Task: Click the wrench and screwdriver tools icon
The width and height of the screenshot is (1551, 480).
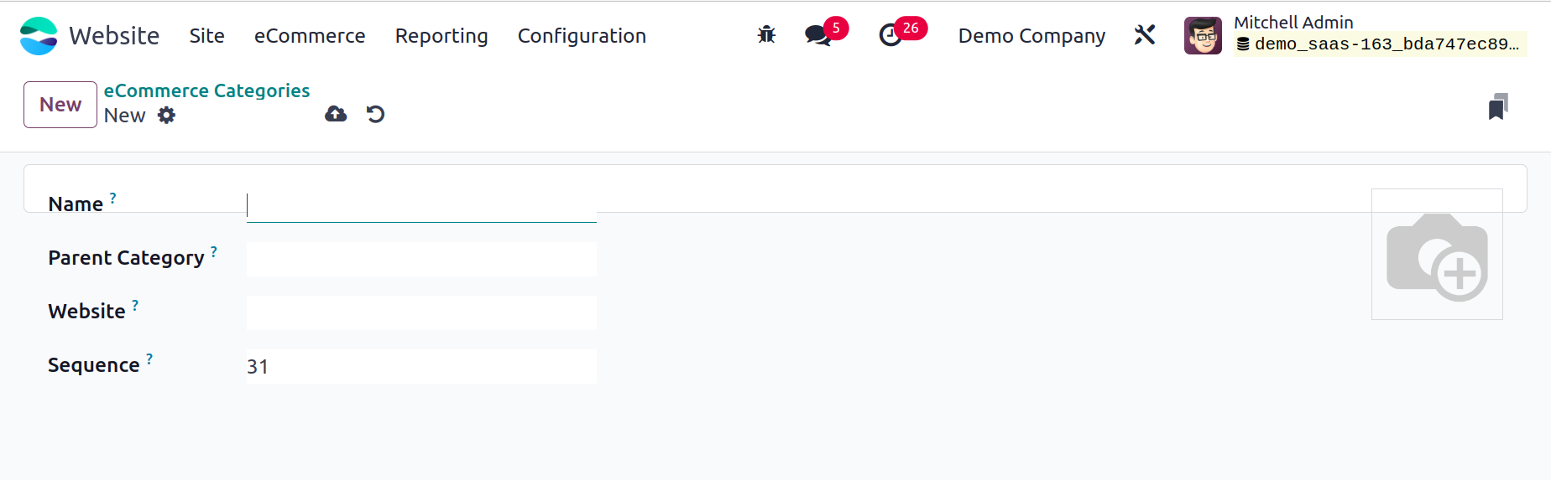Action: click(1145, 35)
